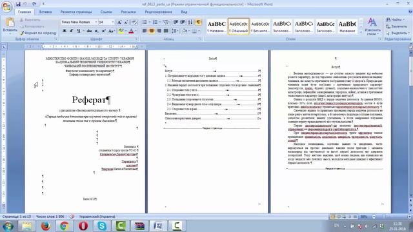Switch to the Вставка tab
This screenshot has height=232, width=413.
[45, 12]
